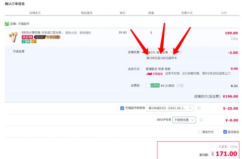Click the question mark help icon for 运费险
Screen dimensions: 242x159
[182, 86]
